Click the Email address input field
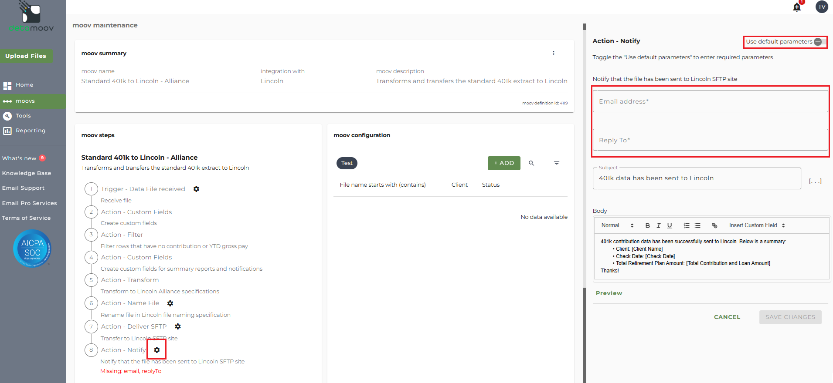The height and width of the screenshot is (383, 833). coord(710,101)
